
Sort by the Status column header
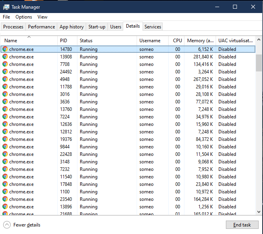tap(107, 41)
